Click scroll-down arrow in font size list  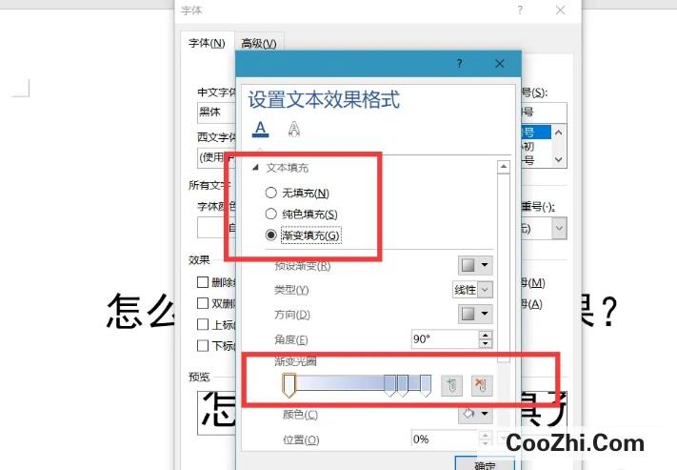tap(559, 159)
